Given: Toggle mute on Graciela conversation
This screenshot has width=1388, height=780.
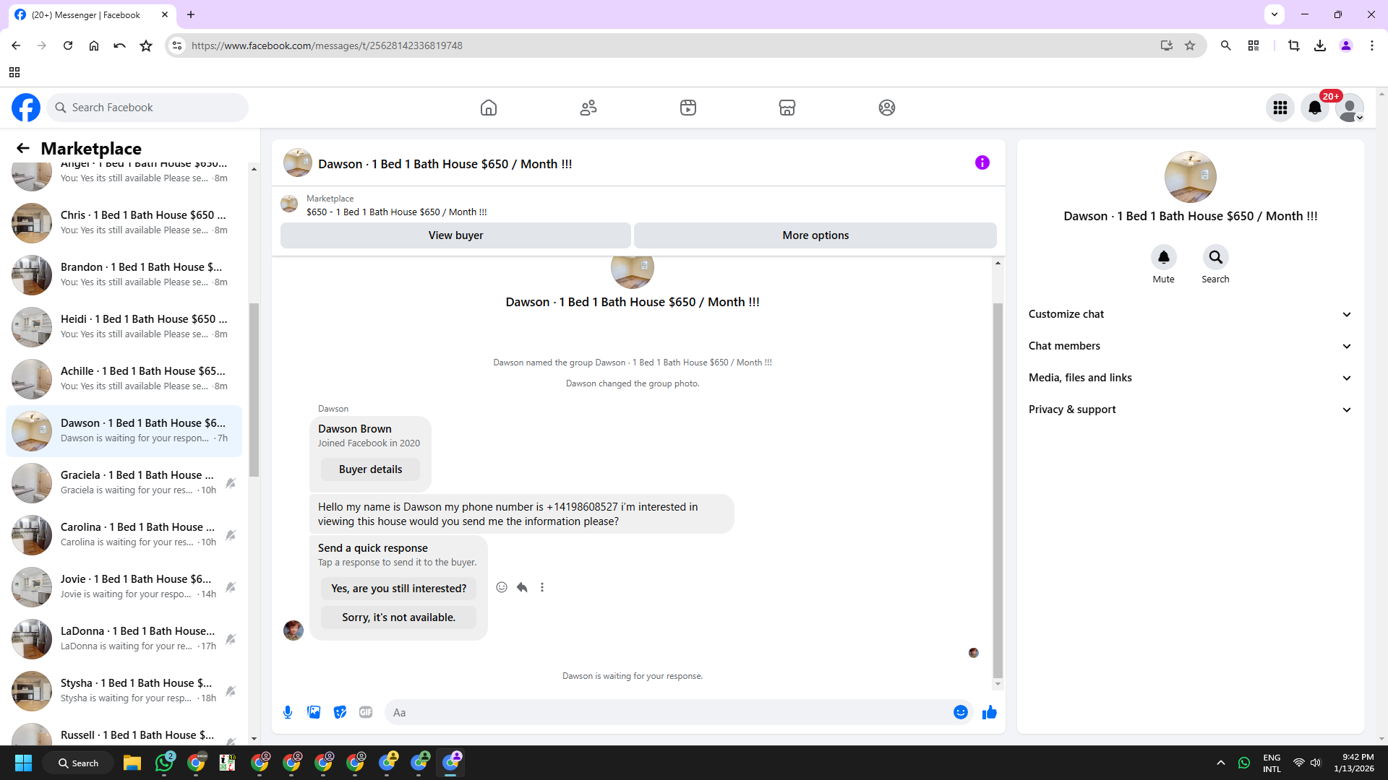Looking at the screenshot, I should (x=231, y=482).
